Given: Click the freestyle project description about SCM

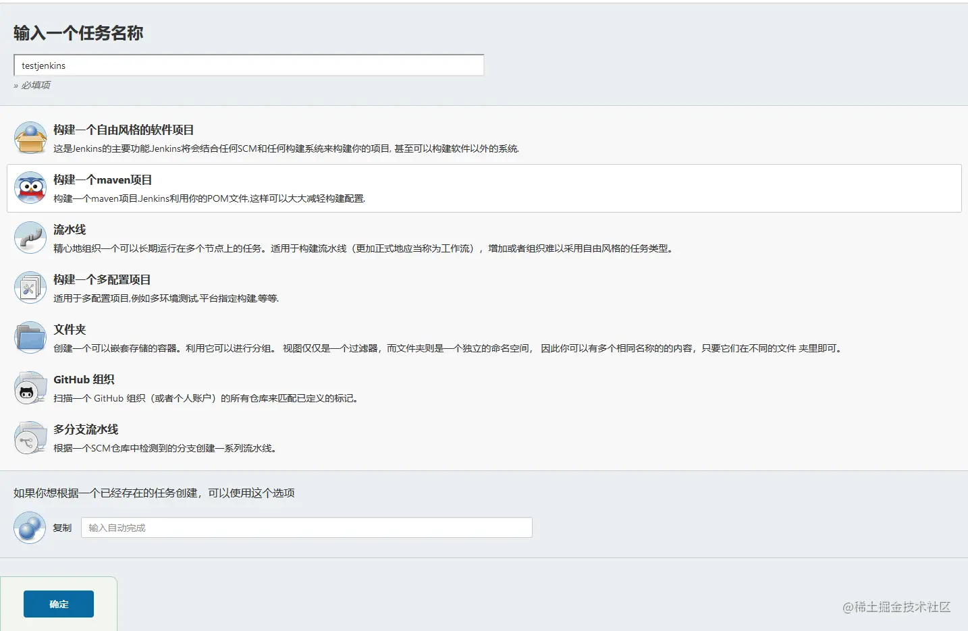Looking at the screenshot, I should [286, 149].
